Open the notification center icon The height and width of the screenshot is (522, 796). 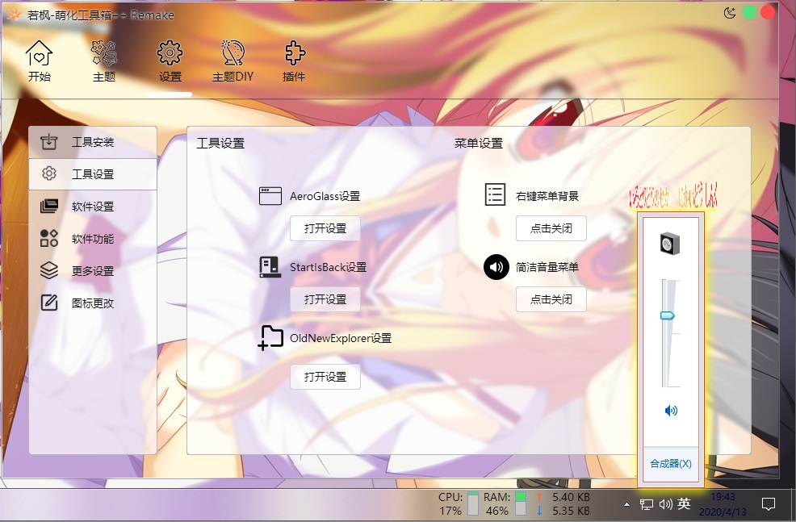pyautogui.click(x=769, y=504)
